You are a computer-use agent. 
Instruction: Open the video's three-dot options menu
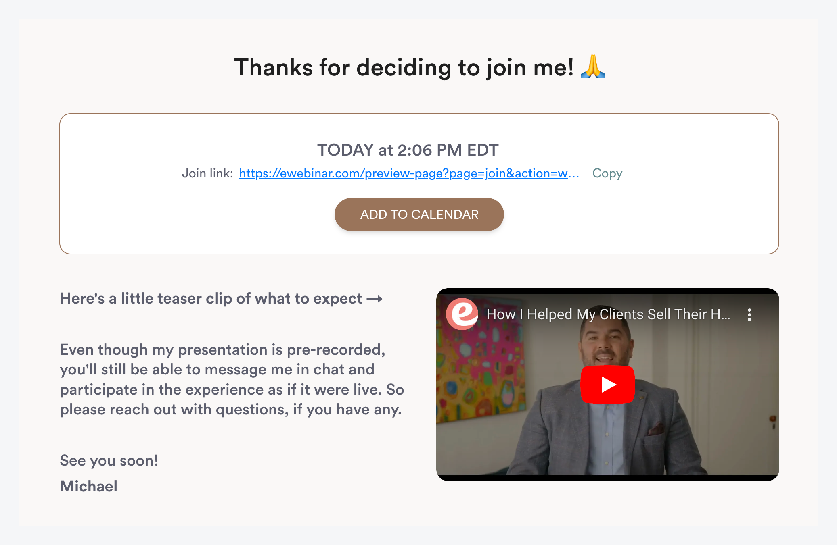click(x=749, y=315)
